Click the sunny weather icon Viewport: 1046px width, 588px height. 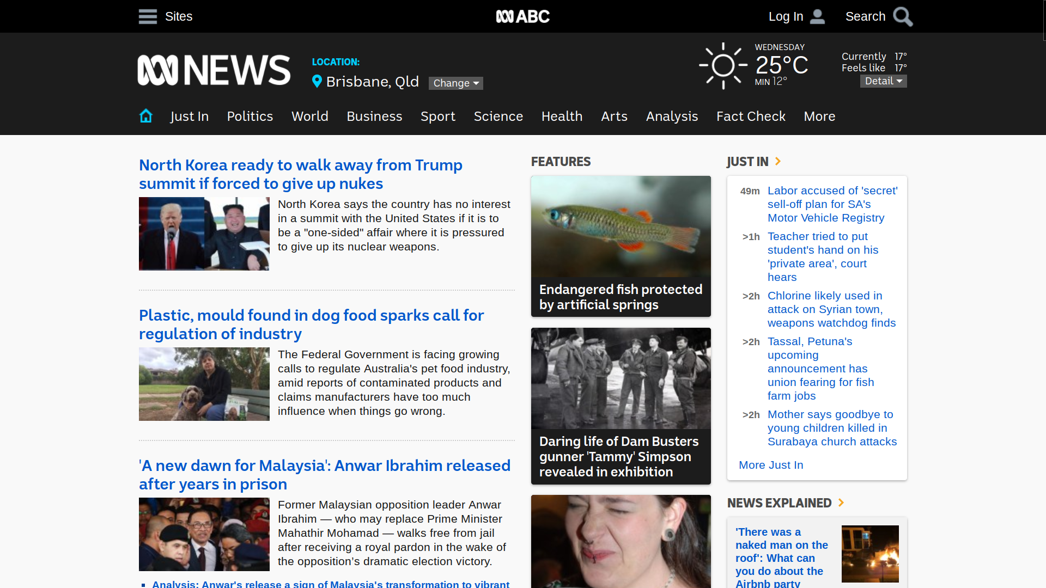[723, 66]
